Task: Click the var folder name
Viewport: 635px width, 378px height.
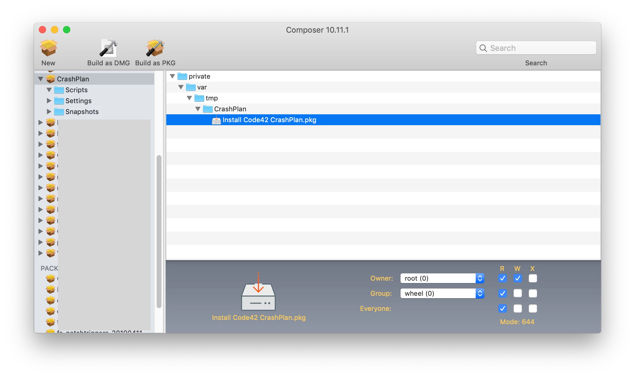Action: 202,87
